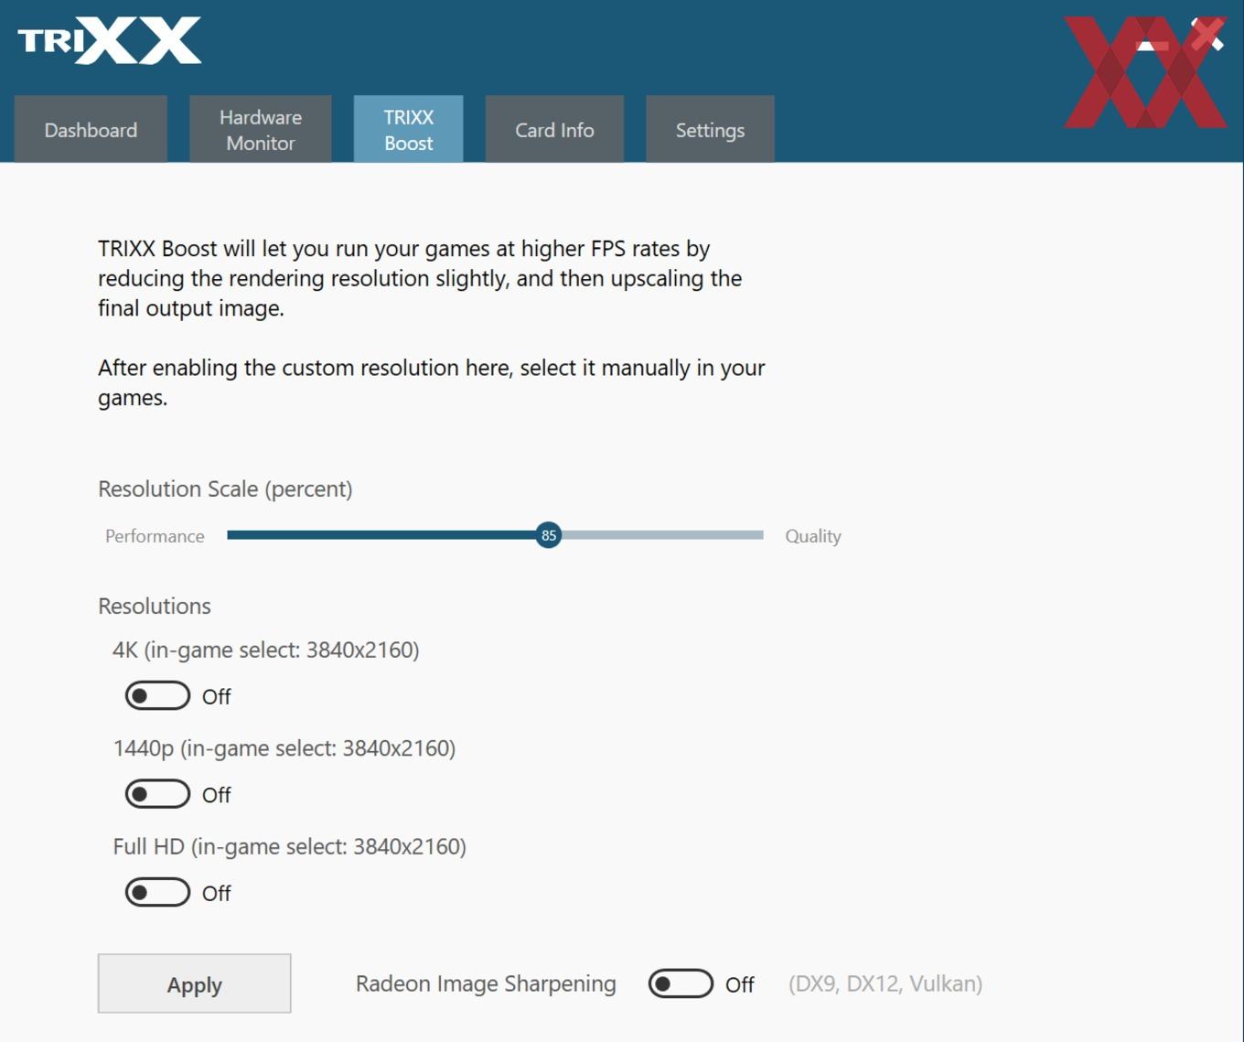This screenshot has width=1244, height=1042.
Task: Turn on the Full HD resolution switch
Action: [157, 892]
